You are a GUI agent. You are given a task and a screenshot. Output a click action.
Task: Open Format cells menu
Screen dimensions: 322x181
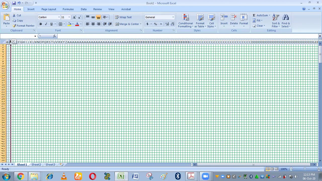click(244, 21)
